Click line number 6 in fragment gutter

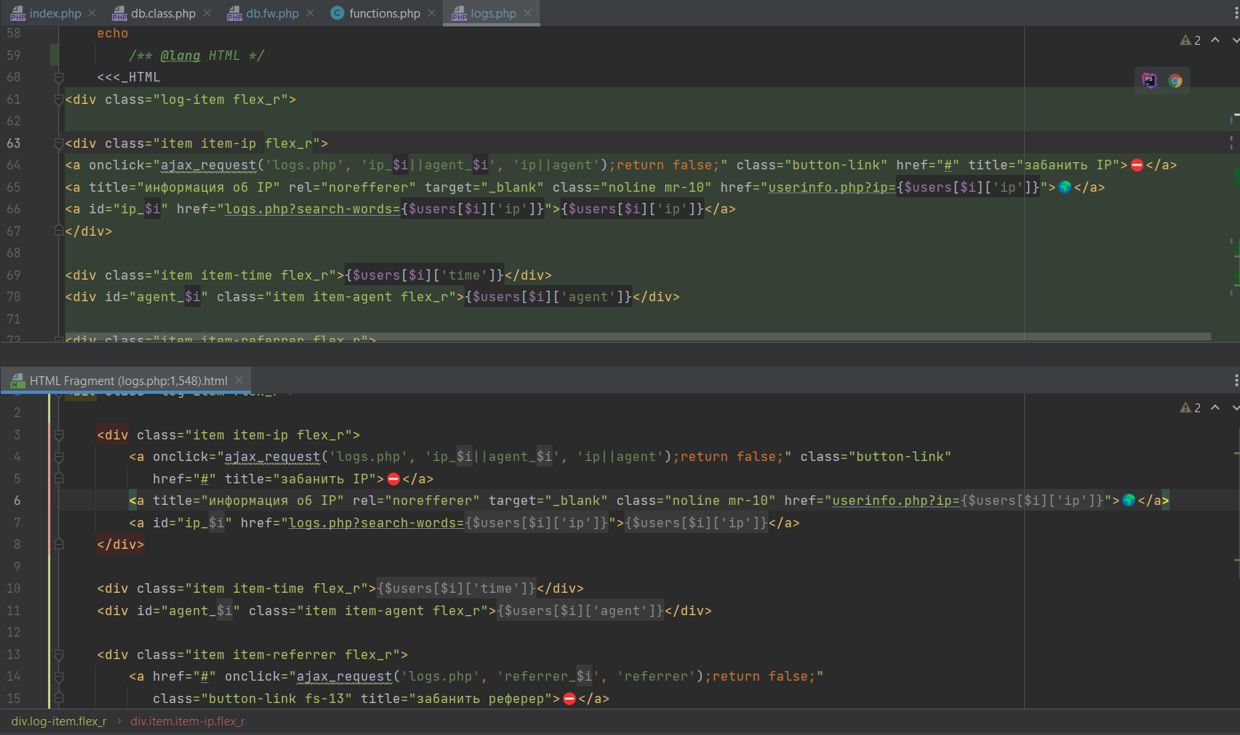tap(17, 501)
